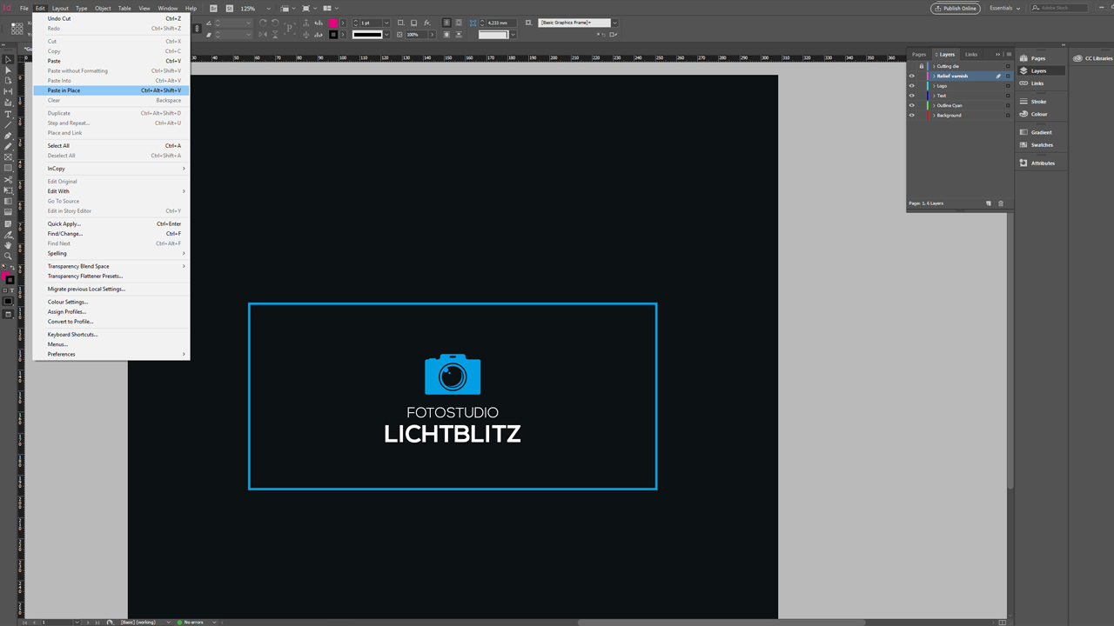
Task: Hide the Outline Cyan layer
Action: click(x=912, y=105)
